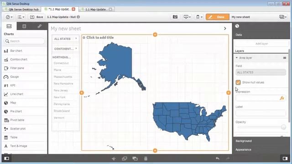Viewport: 292px width, 164px height.
Task: Switch to Master items link icon
Action: [39, 26]
